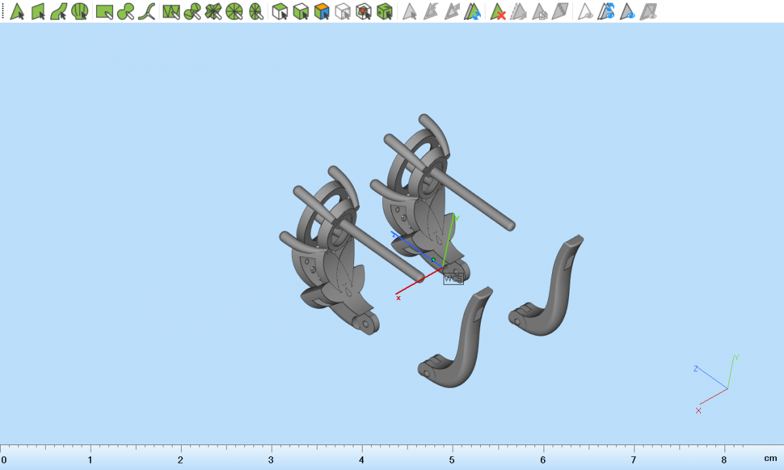Click the WCS label box
The image size is (784, 470).
click(453, 278)
